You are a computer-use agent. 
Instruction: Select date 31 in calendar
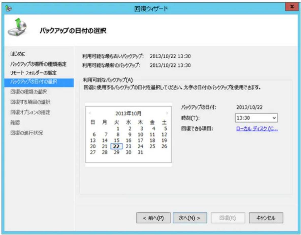(140, 152)
